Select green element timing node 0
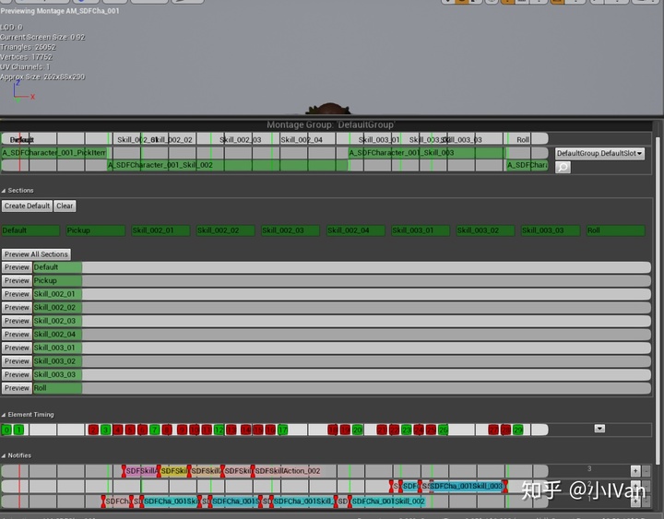The width and height of the screenshot is (664, 519). (x=6, y=431)
